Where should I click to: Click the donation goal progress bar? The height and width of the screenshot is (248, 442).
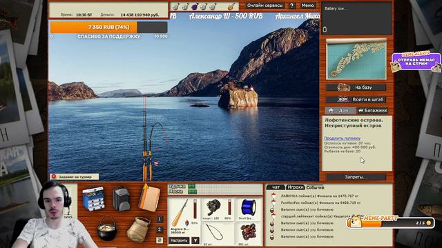pos(109,28)
